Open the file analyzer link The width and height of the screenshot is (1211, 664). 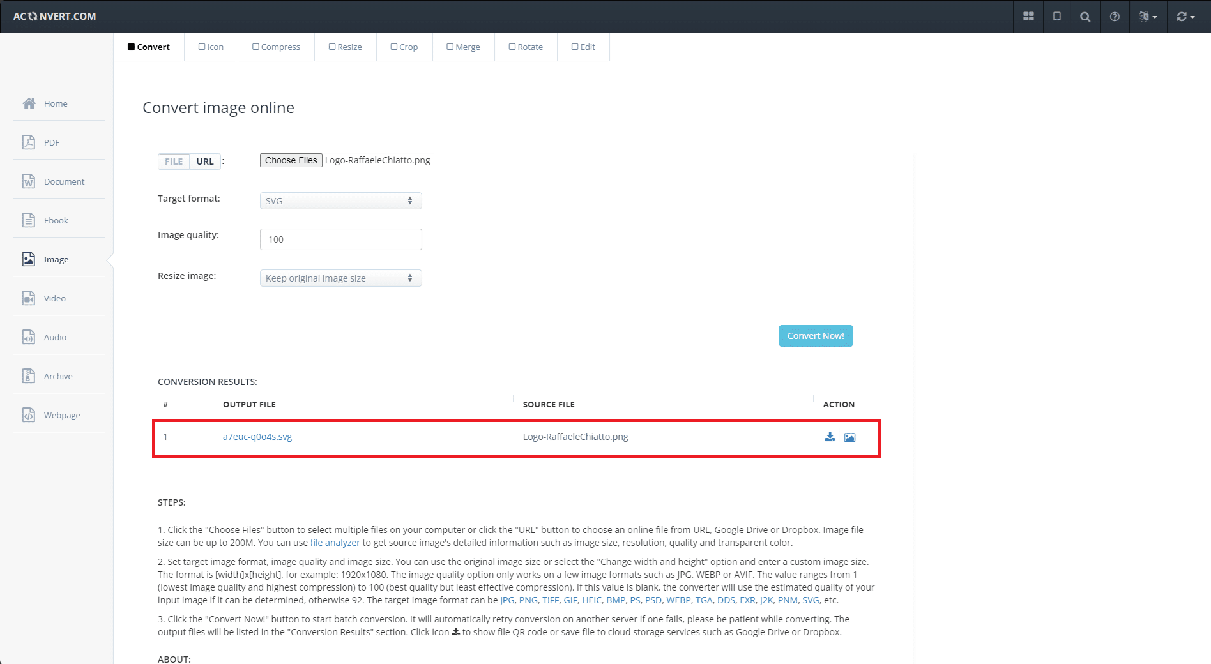tap(335, 543)
